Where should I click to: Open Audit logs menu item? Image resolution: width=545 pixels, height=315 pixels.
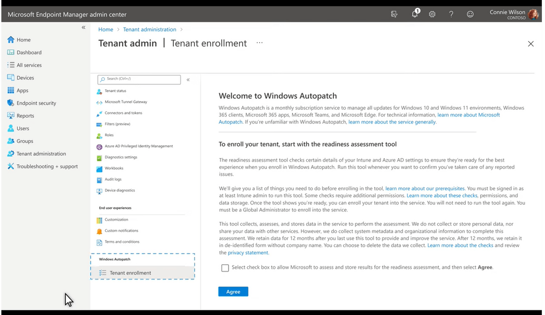coord(113,180)
